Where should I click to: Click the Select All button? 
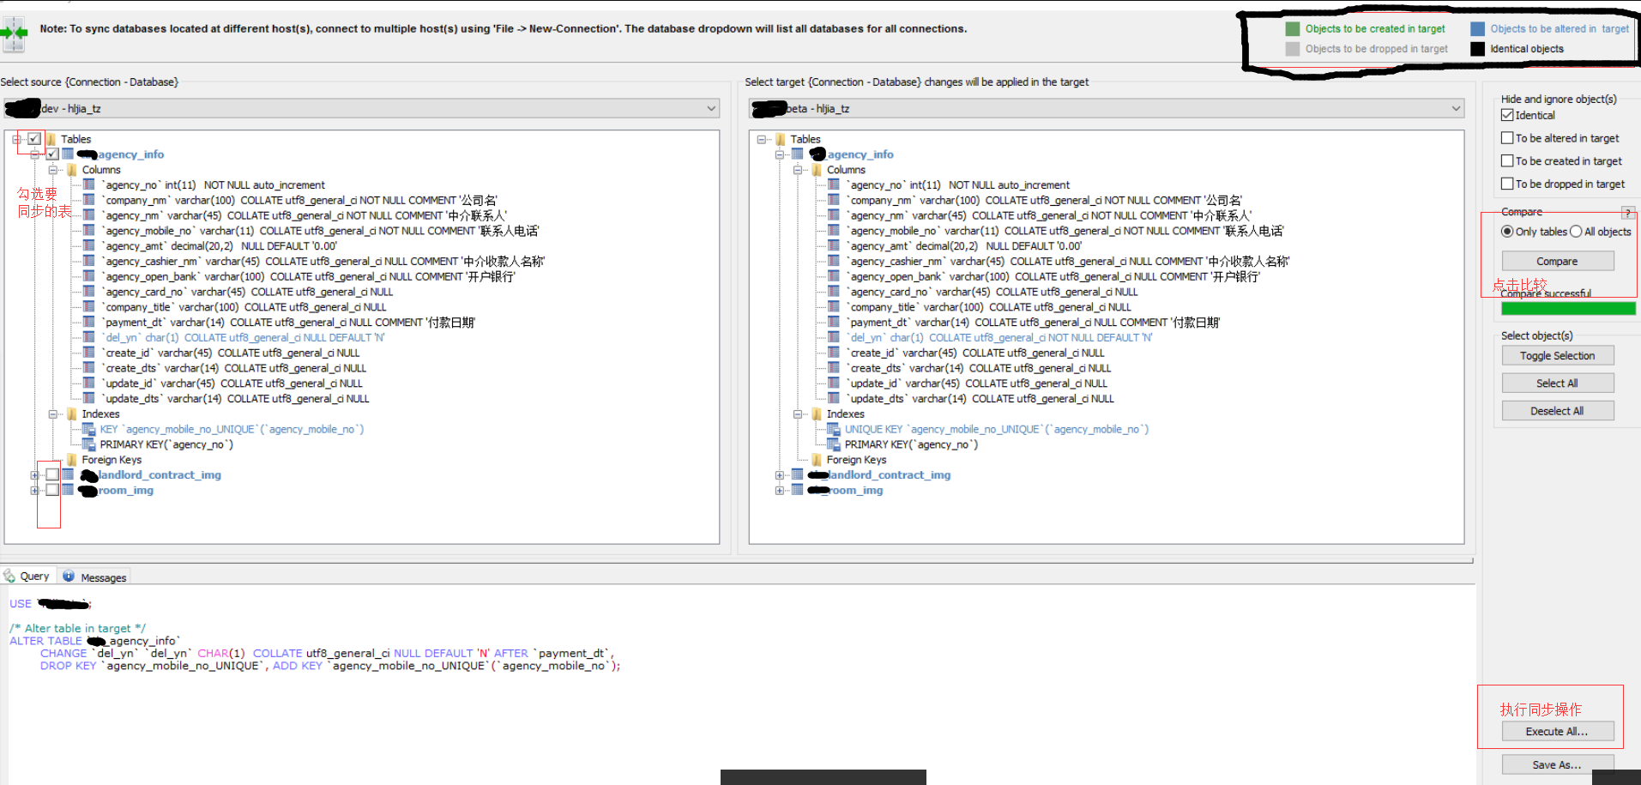coord(1557,383)
